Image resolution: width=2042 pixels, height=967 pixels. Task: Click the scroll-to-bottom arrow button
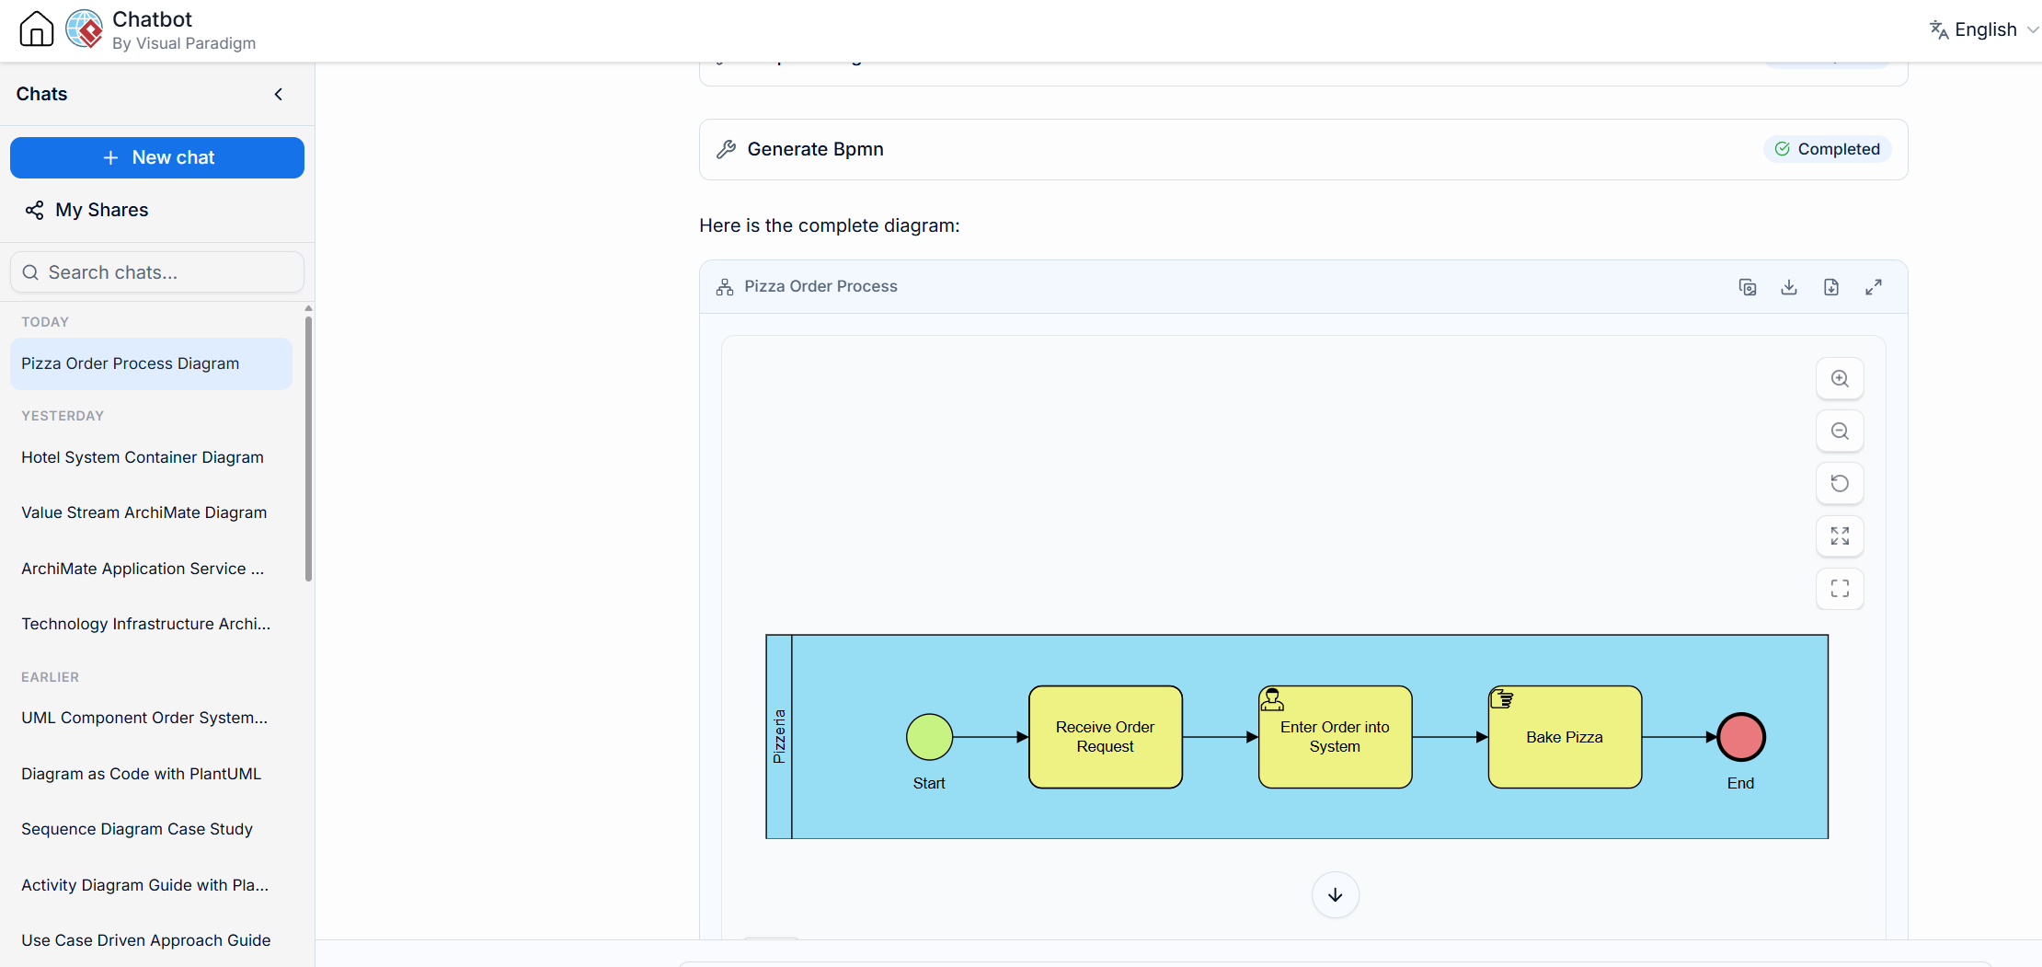point(1335,895)
